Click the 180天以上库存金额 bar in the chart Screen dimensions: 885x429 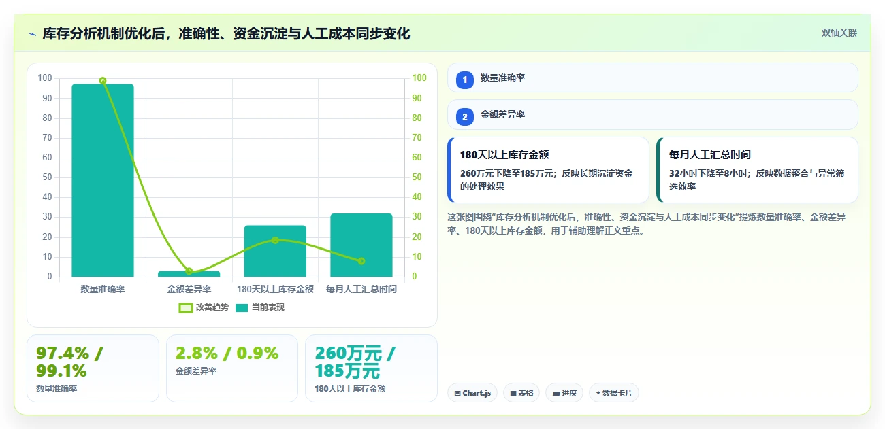click(275, 251)
